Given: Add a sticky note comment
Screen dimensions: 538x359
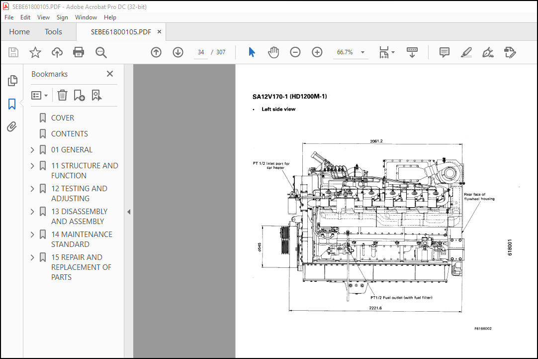Looking at the screenshot, I should (445, 52).
